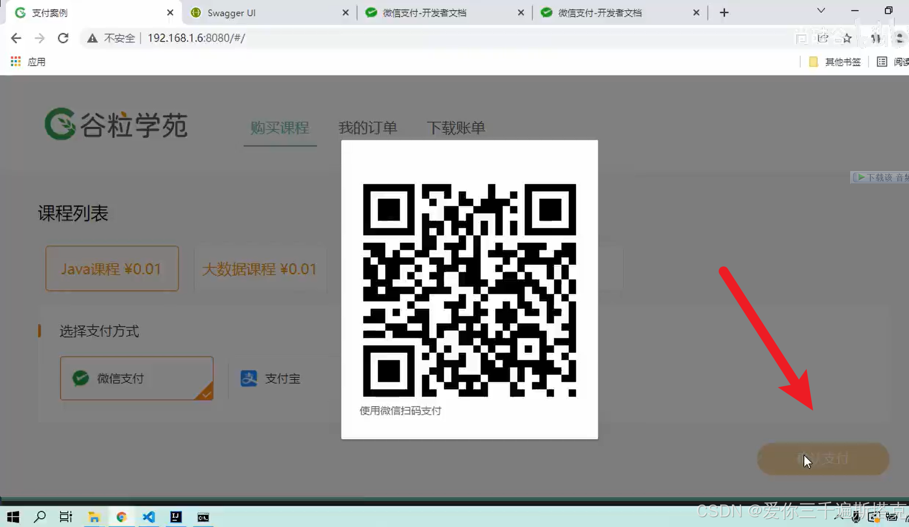This screenshot has width=909, height=527.
Task: Click the 谷粒学苑 logo
Action: pos(116,124)
